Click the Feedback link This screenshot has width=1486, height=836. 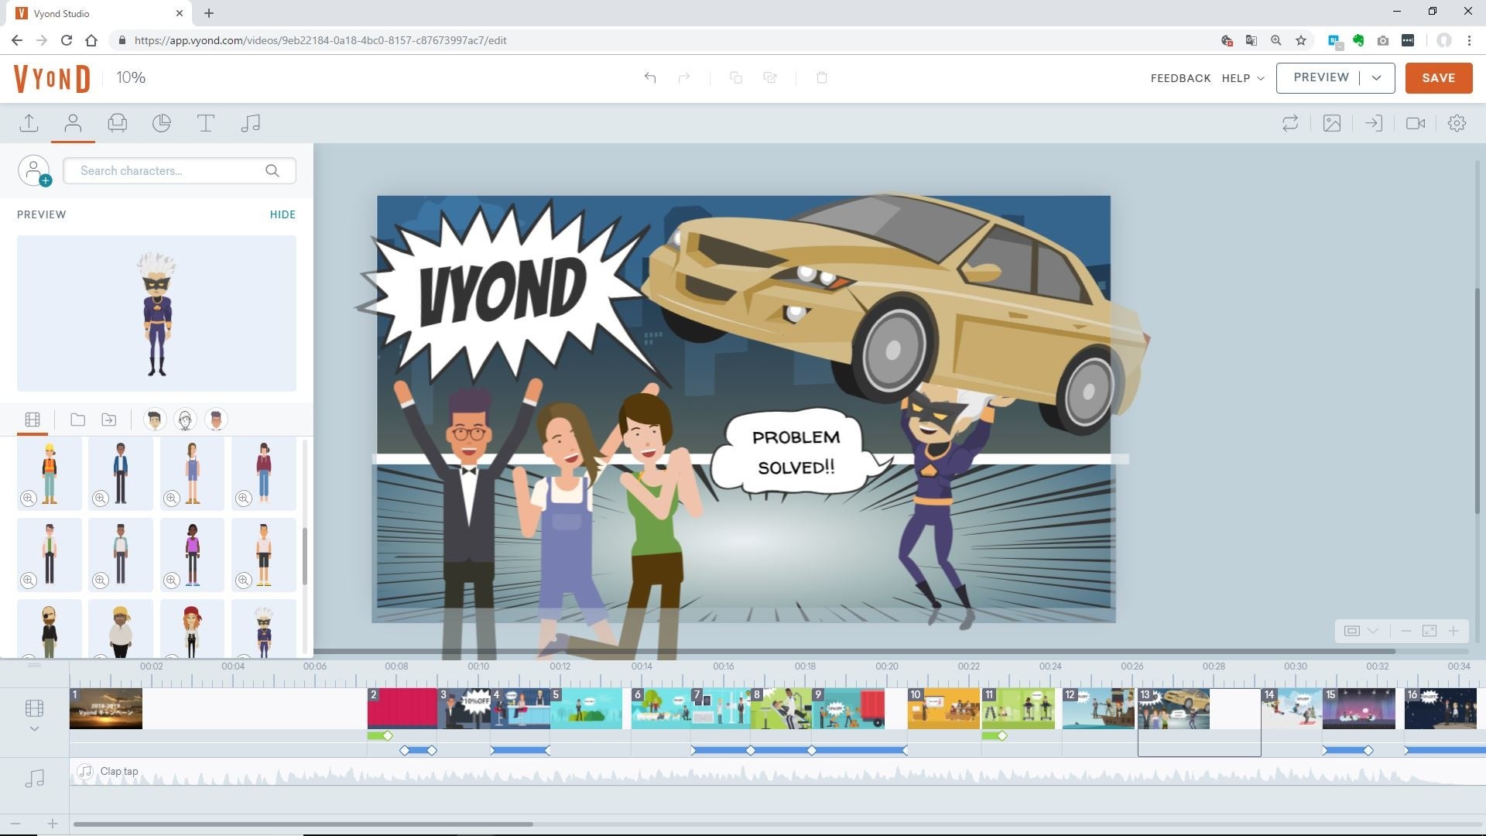(1180, 78)
